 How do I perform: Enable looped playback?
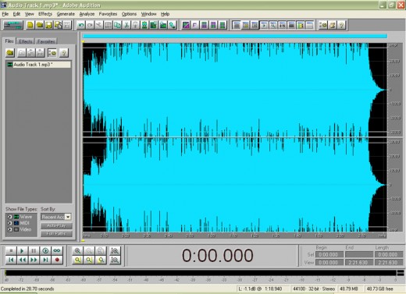[x=57, y=251]
